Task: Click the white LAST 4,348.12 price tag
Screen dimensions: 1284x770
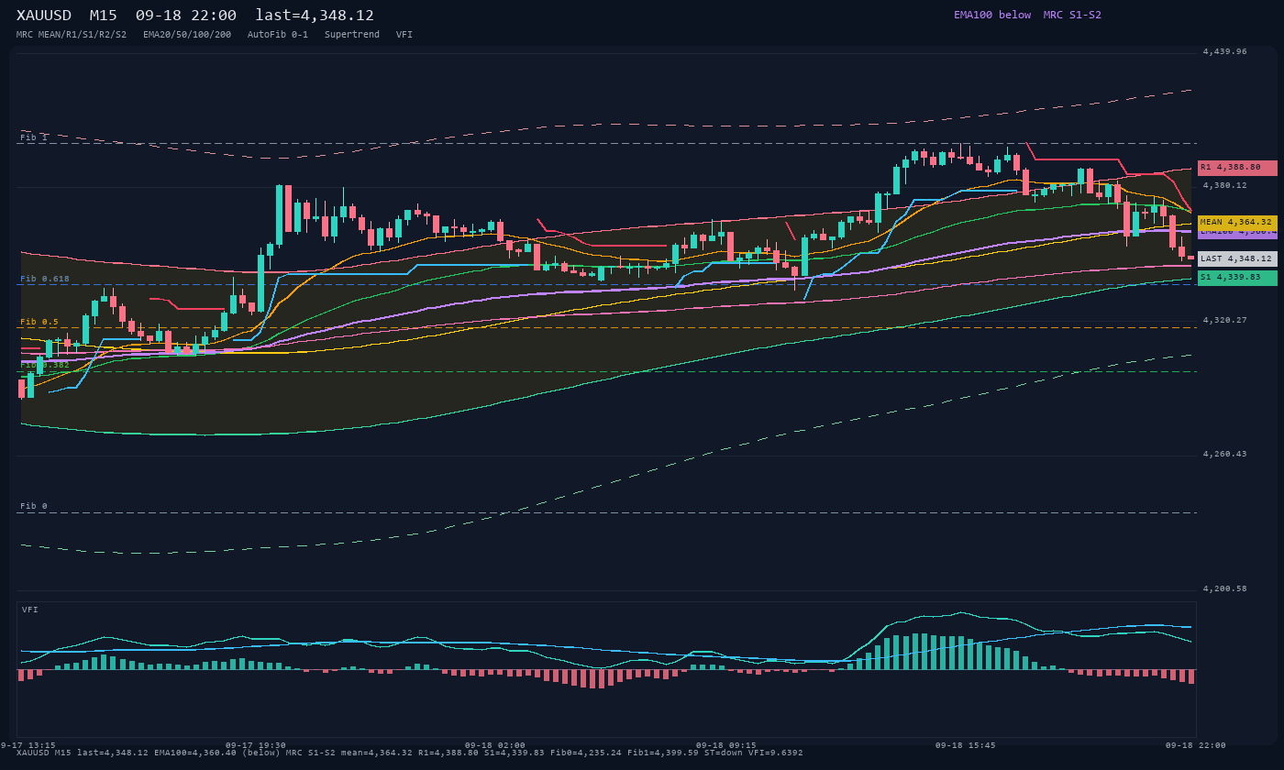Action: point(1237,258)
